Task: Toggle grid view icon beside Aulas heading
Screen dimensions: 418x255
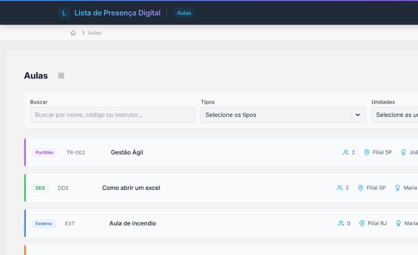Action: click(x=61, y=76)
